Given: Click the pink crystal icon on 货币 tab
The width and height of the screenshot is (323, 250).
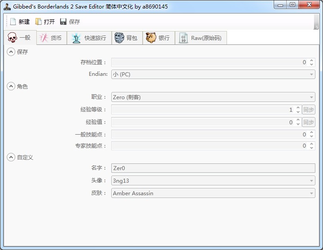Looking at the screenshot, I should [x=44, y=38].
